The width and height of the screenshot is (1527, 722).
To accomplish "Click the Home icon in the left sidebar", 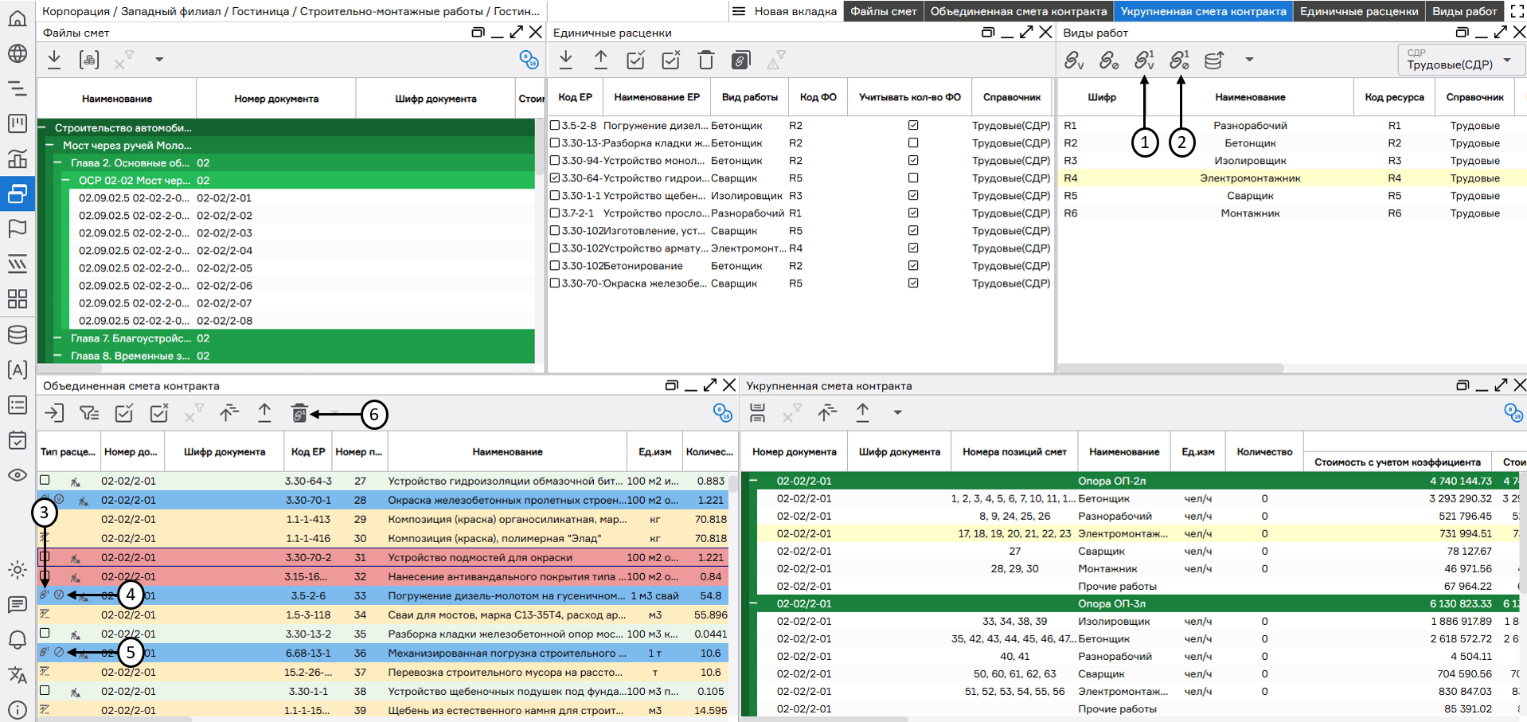I will coord(17,18).
